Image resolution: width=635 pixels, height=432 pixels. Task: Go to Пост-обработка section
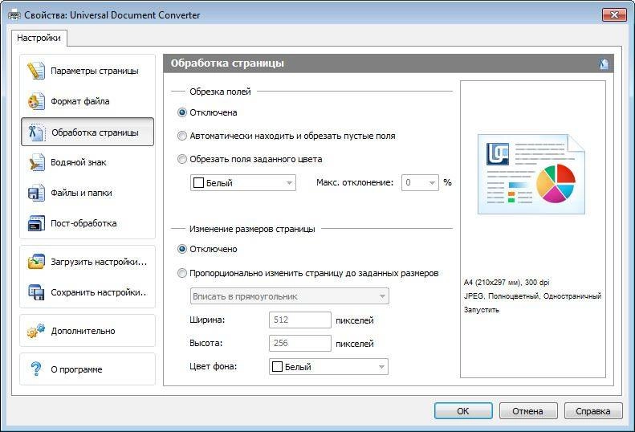pos(88,223)
